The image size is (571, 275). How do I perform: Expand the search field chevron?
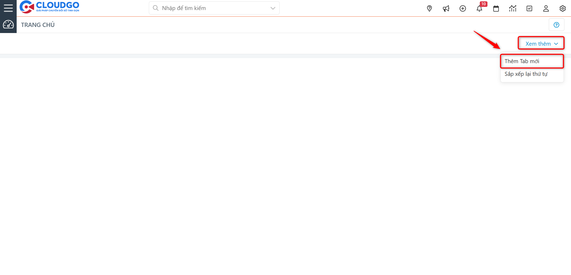(x=273, y=8)
